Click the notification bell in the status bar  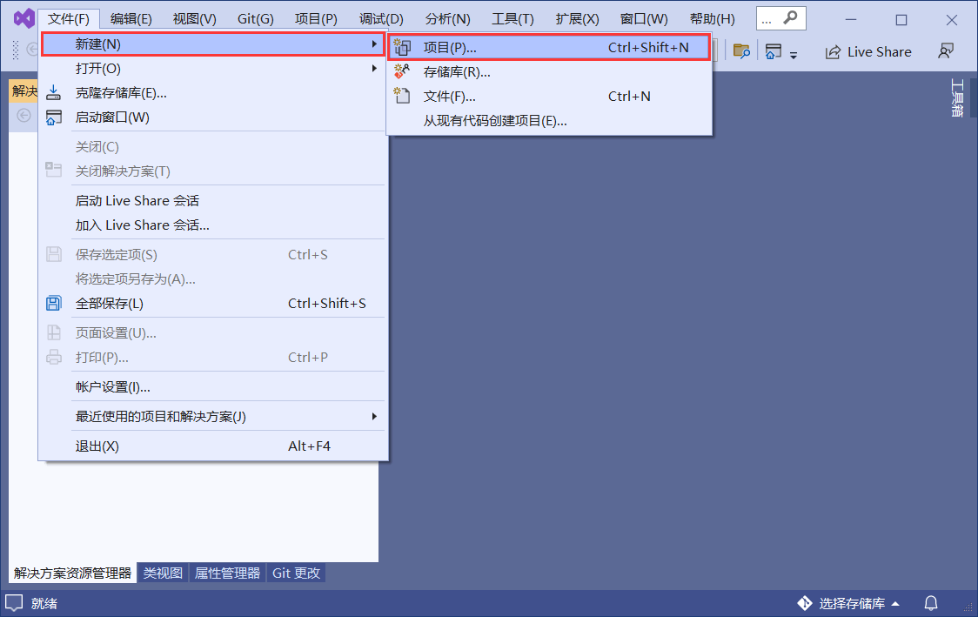pyautogui.click(x=930, y=603)
